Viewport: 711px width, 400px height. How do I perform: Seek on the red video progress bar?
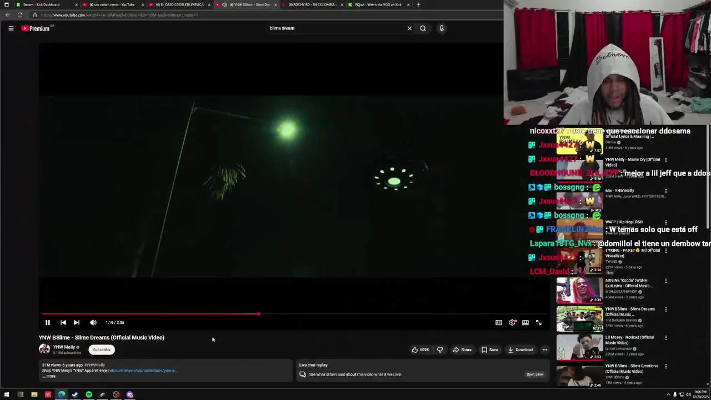point(294,314)
